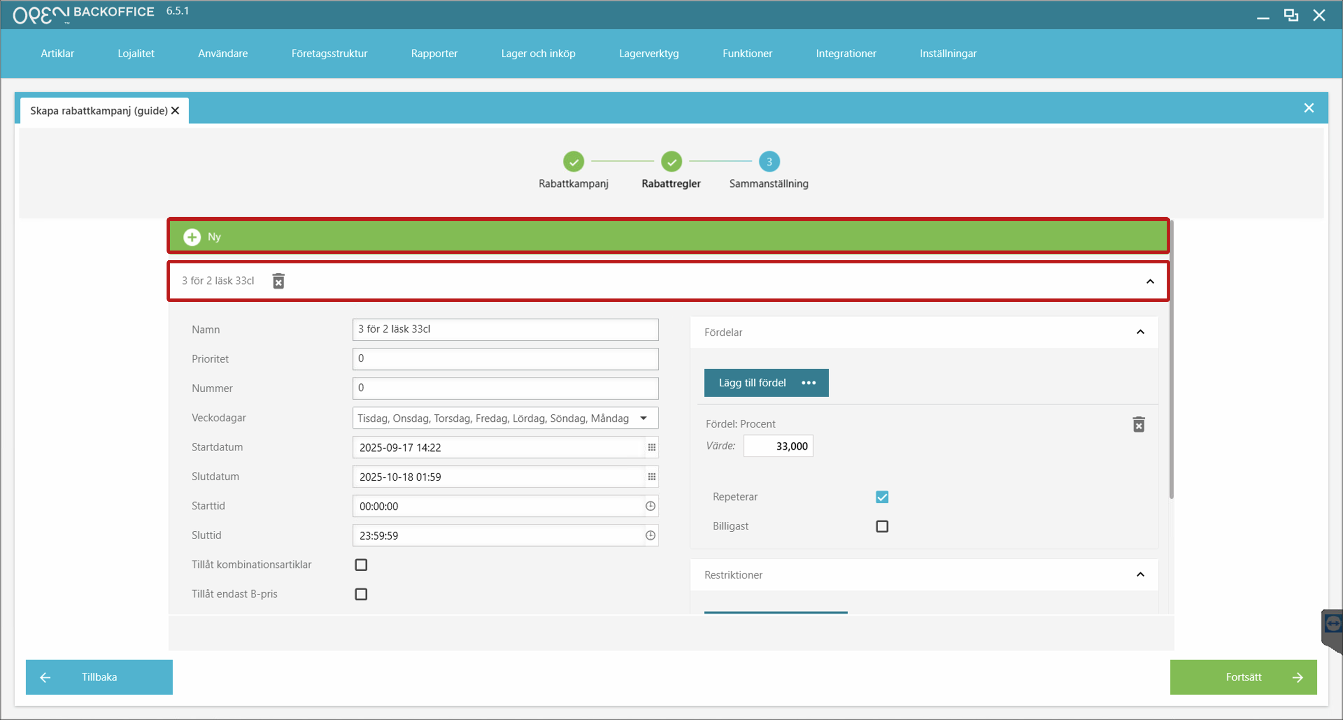Restore down the application window
1343x720 pixels.
[x=1291, y=16]
